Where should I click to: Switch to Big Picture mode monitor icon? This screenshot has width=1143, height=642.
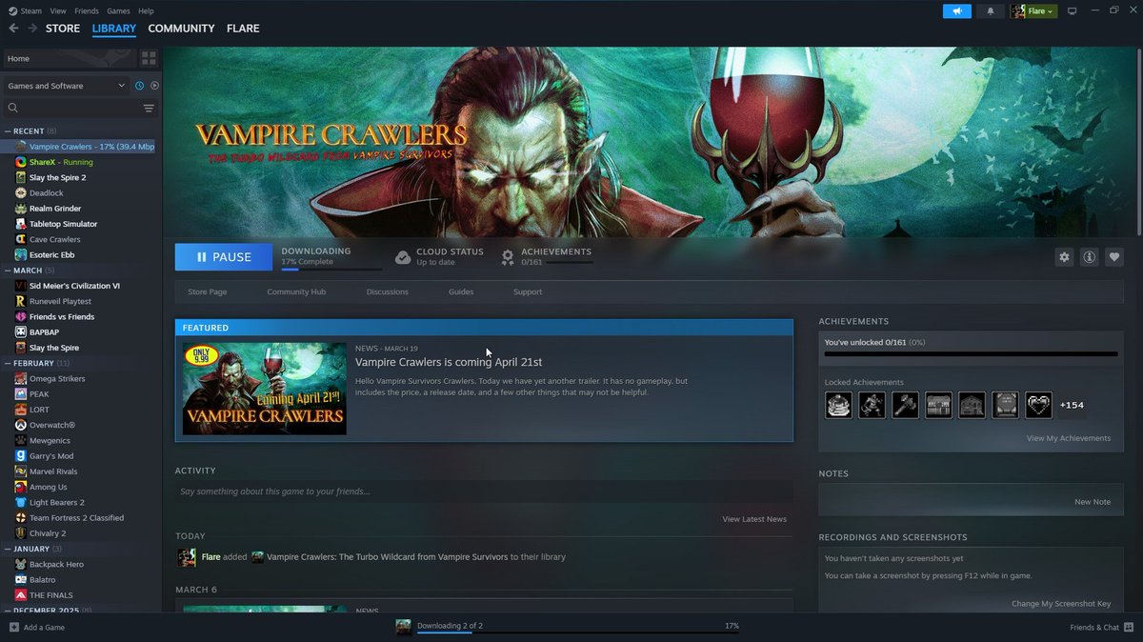[x=1072, y=11]
